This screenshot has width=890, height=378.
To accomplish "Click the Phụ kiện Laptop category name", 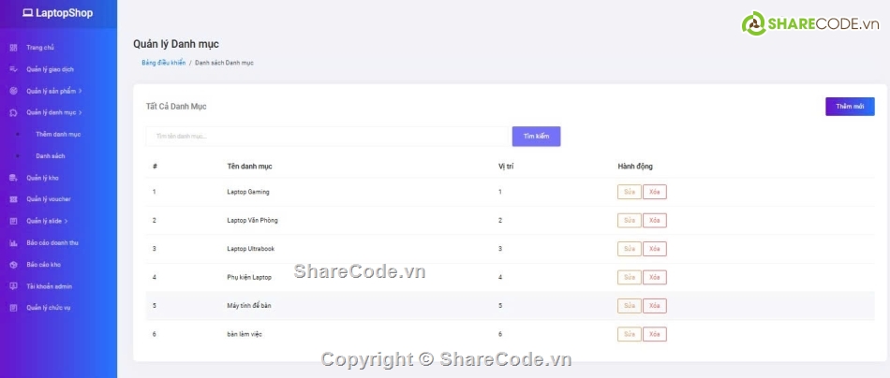I will click(x=249, y=277).
